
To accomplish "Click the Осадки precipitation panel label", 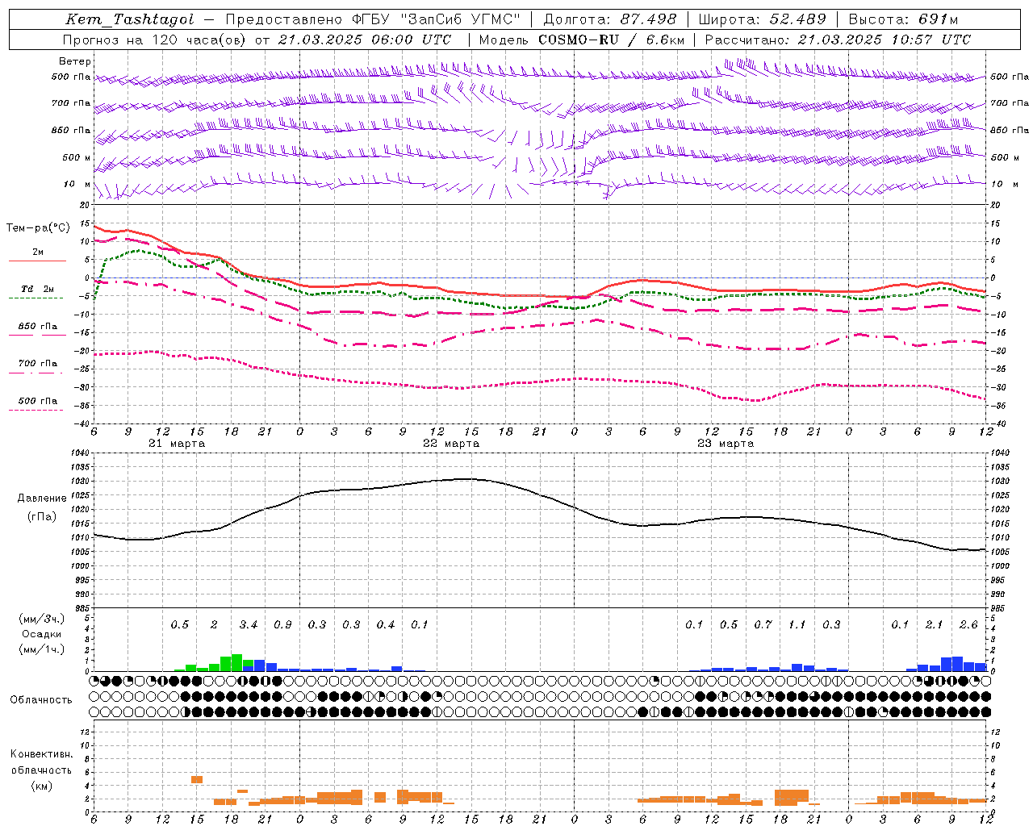I will click(x=42, y=634).
